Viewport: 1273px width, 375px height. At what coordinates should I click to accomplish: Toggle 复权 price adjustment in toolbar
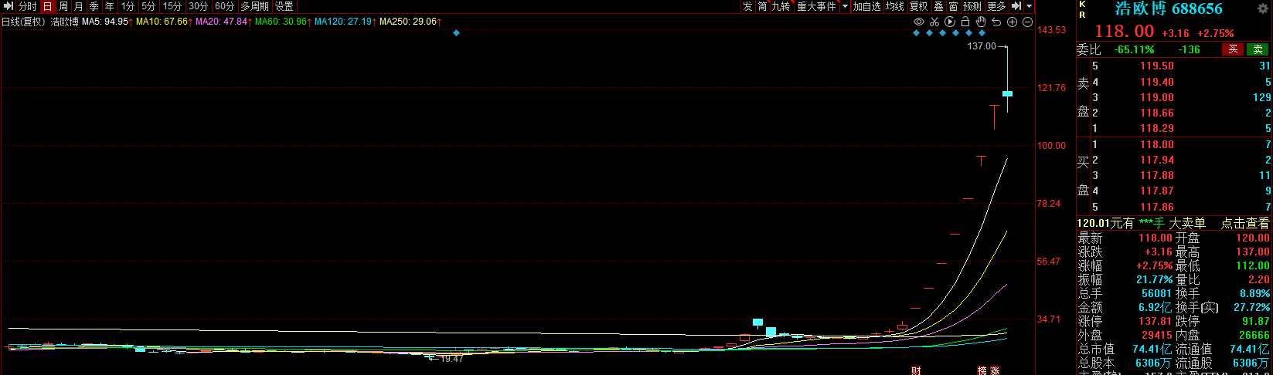pyautogui.click(x=918, y=6)
